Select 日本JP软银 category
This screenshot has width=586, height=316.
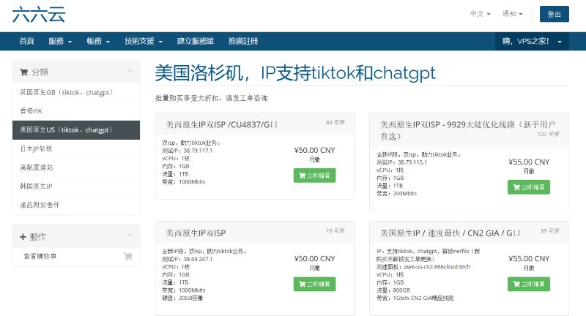(36, 148)
